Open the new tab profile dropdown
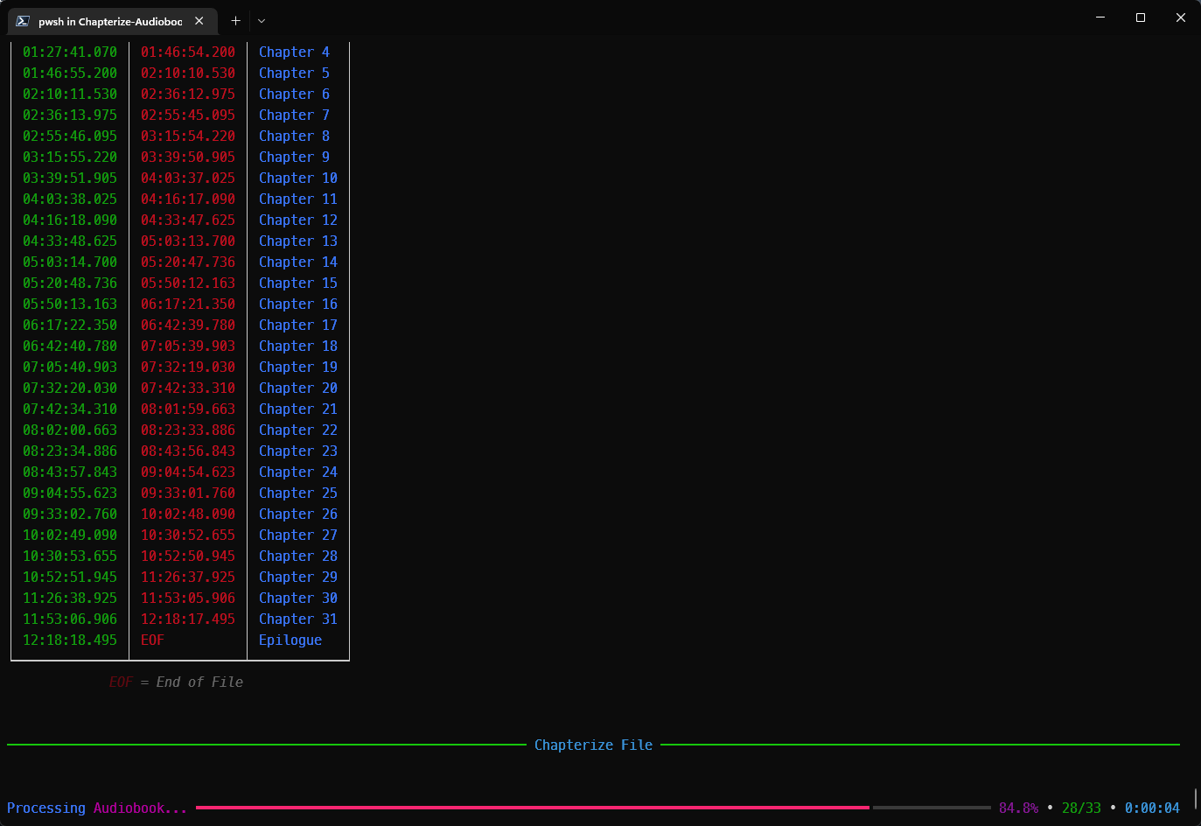This screenshot has width=1201, height=826. [262, 21]
